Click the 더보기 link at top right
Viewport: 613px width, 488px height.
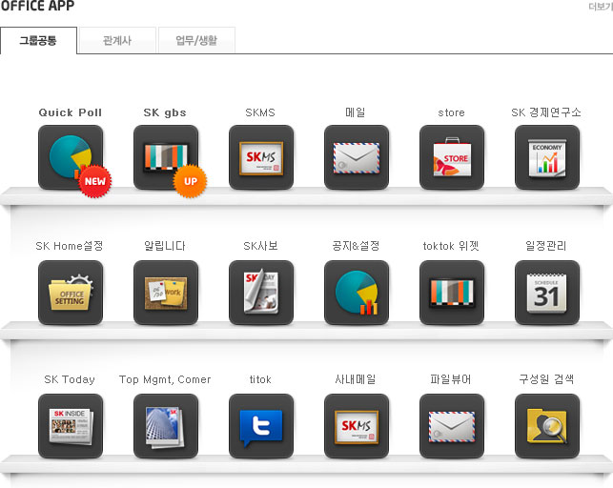click(601, 7)
